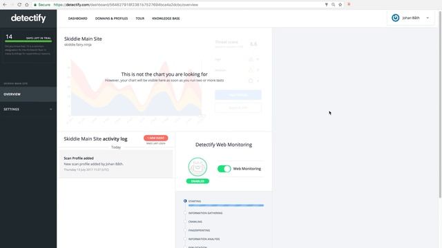Turn off the Web Monitoring switch
This screenshot has height=248, width=442.
click(x=224, y=169)
